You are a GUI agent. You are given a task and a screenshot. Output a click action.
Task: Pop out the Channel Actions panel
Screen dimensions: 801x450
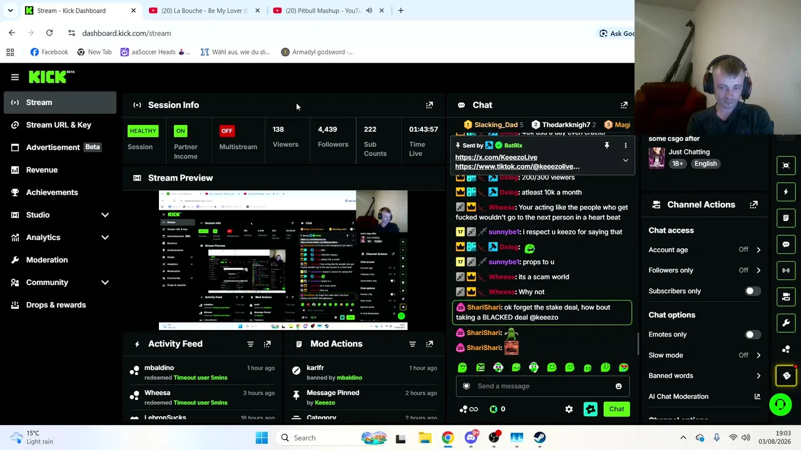coord(753,205)
